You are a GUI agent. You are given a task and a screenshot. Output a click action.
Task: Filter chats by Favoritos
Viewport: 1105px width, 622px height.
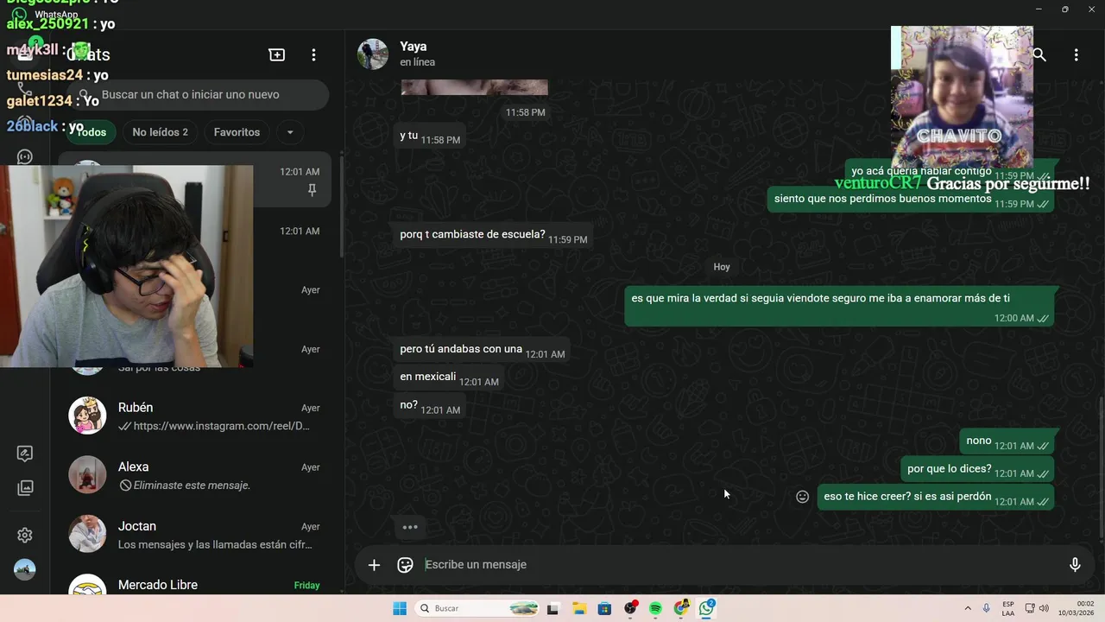(x=237, y=132)
